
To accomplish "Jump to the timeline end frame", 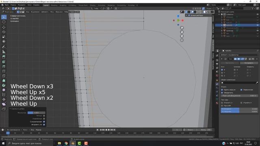I will tap(114, 130).
